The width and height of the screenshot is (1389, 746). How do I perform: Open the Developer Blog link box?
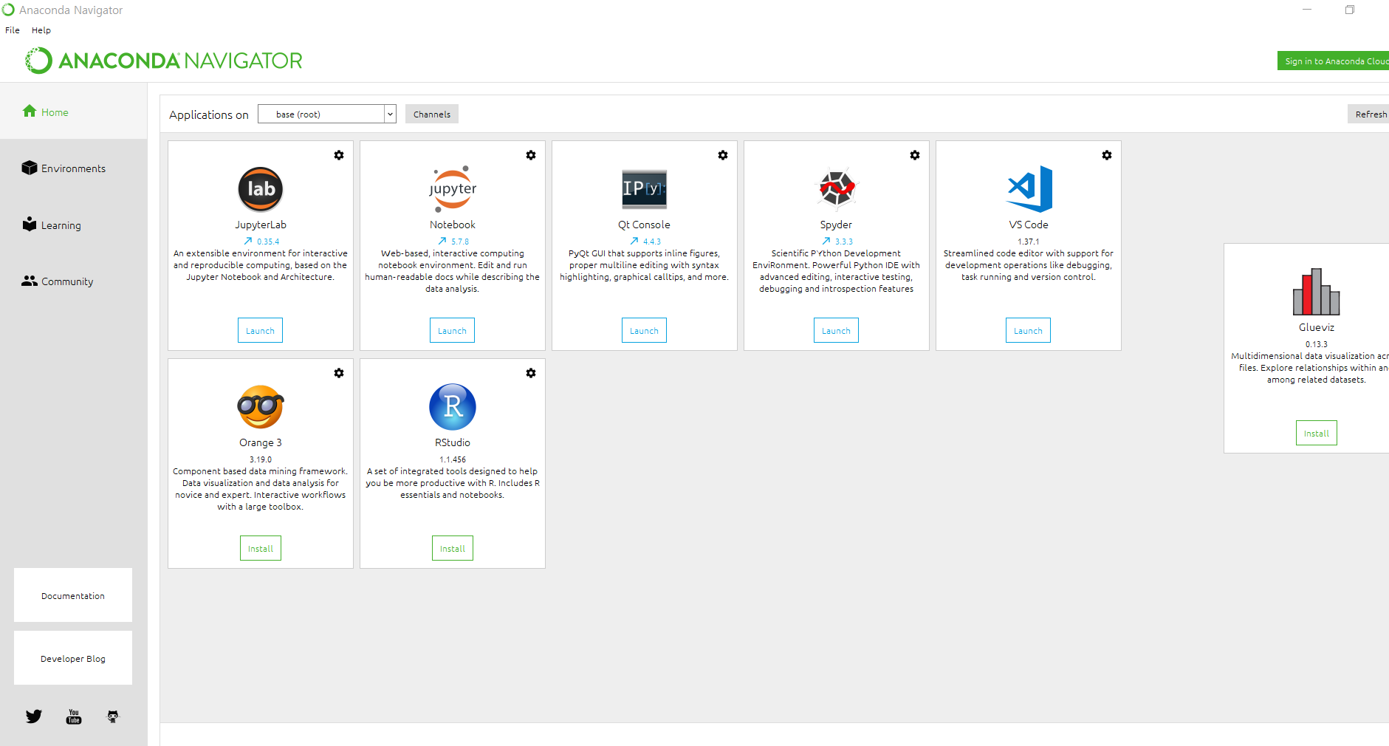tap(73, 658)
